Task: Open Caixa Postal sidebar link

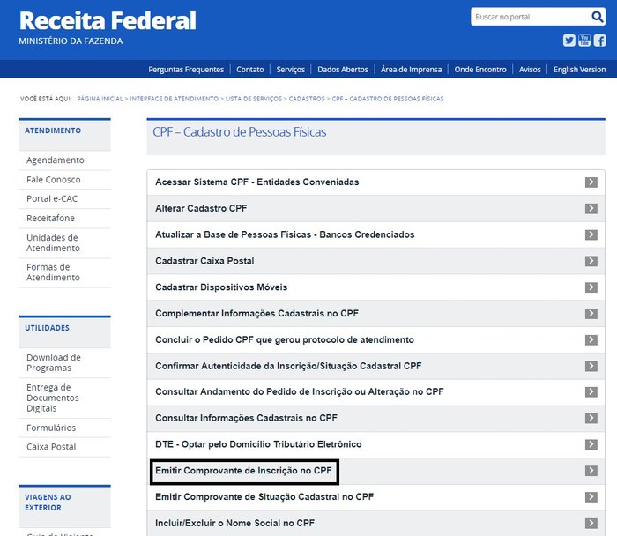Action: point(51,447)
